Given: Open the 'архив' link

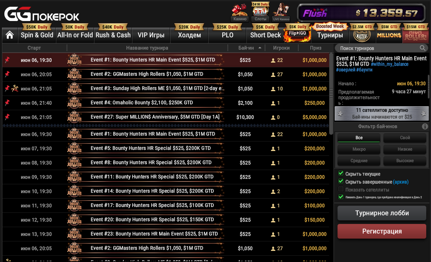Looking at the screenshot, I should tap(400, 182).
